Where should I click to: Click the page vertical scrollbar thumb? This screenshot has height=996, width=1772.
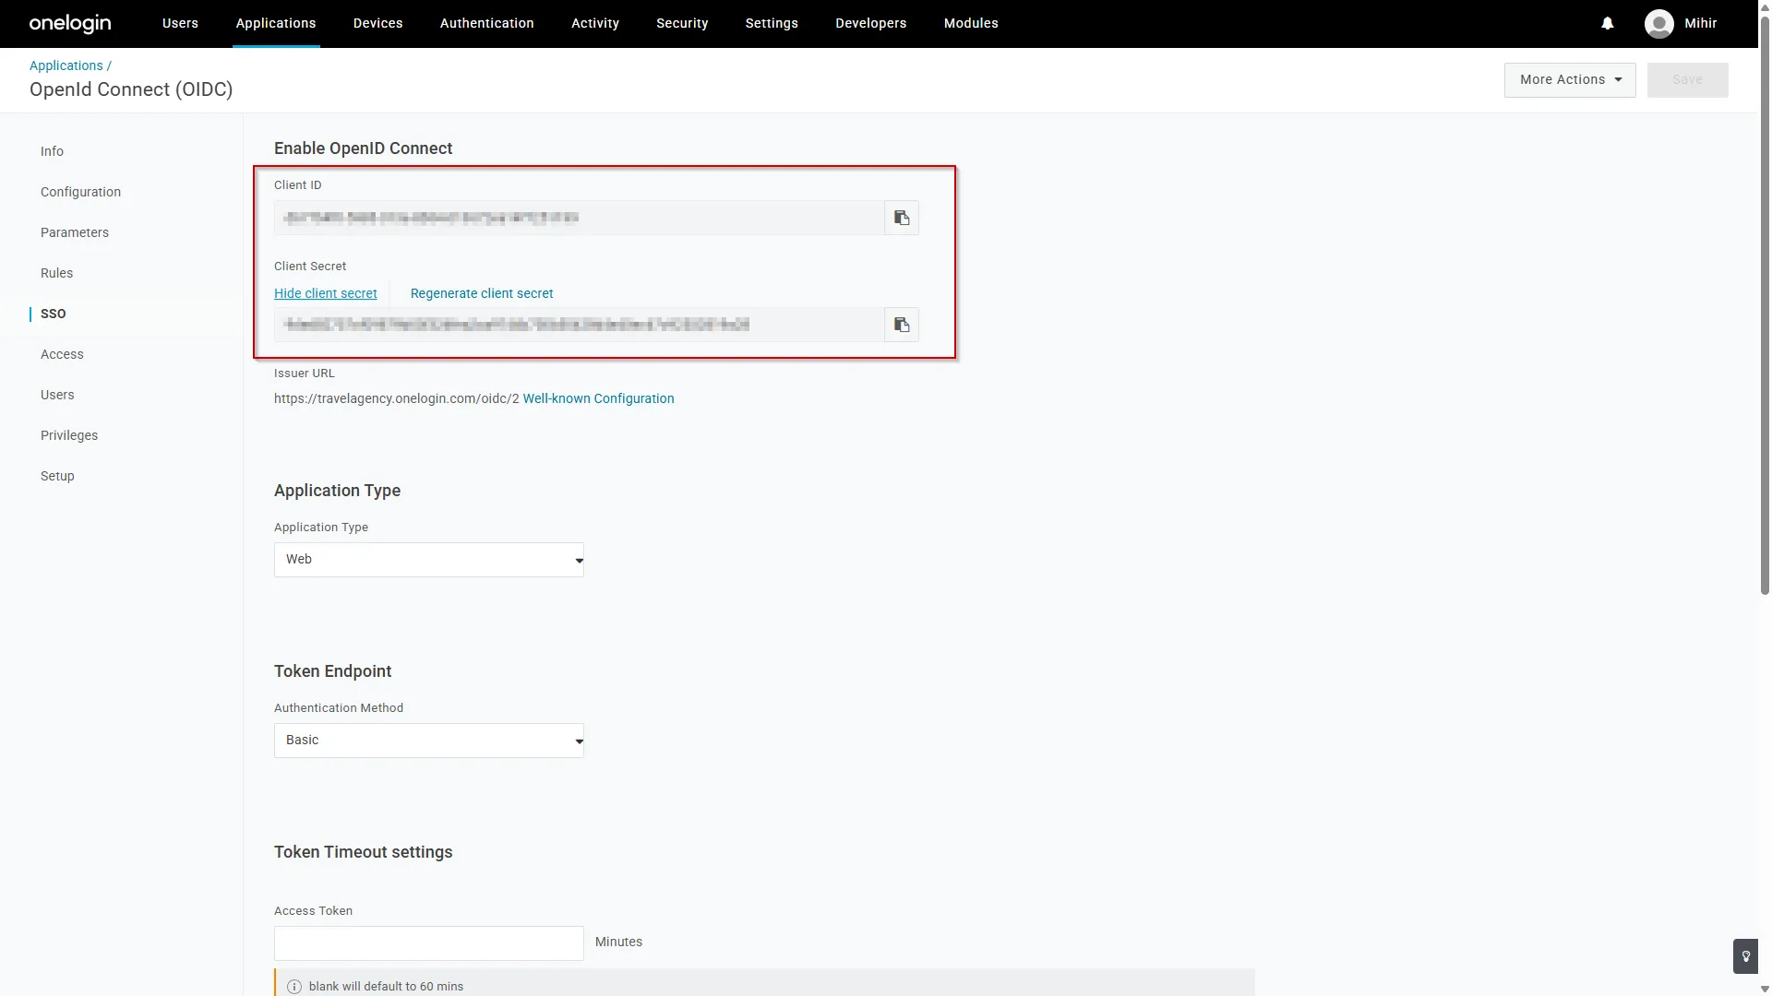click(1765, 304)
